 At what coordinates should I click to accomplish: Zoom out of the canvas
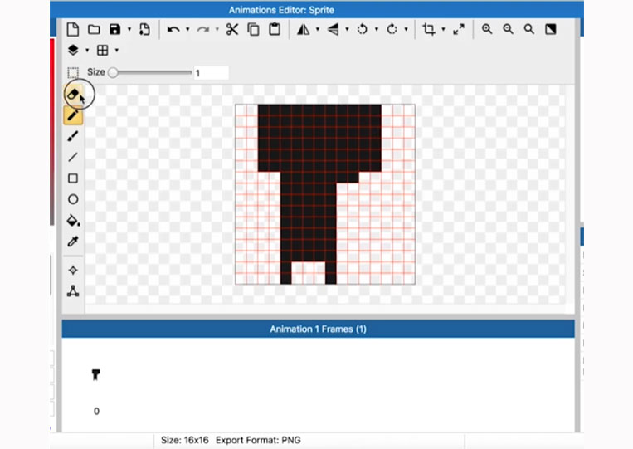[508, 29]
